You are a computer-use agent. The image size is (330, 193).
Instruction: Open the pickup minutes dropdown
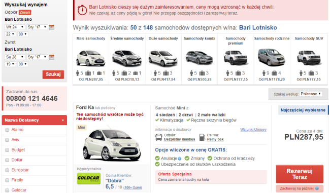(22, 34)
